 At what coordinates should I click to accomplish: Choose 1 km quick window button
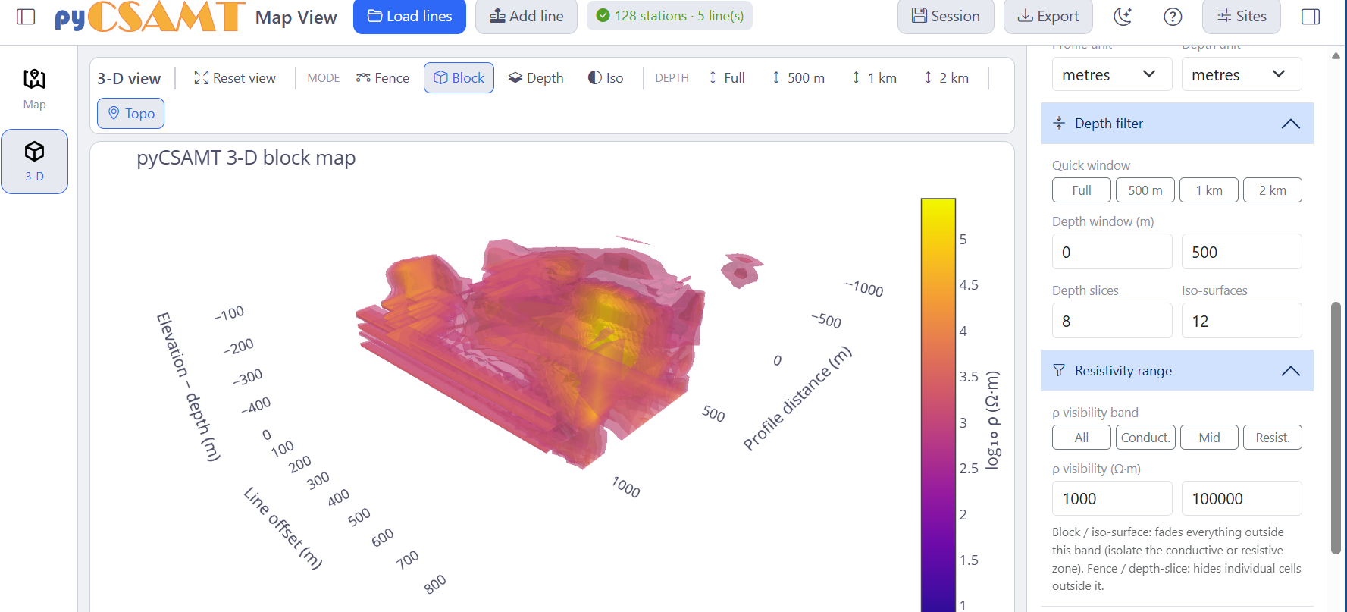tap(1209, 190)
